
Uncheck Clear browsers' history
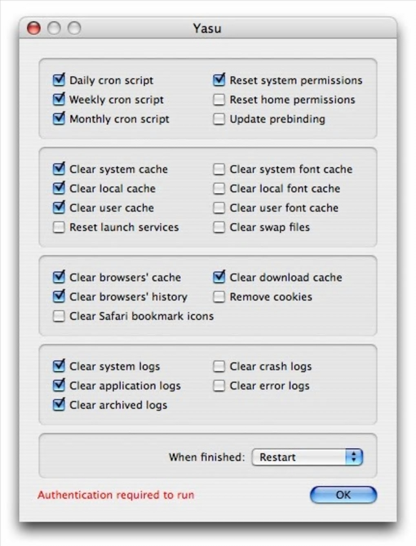coord(59,296)
